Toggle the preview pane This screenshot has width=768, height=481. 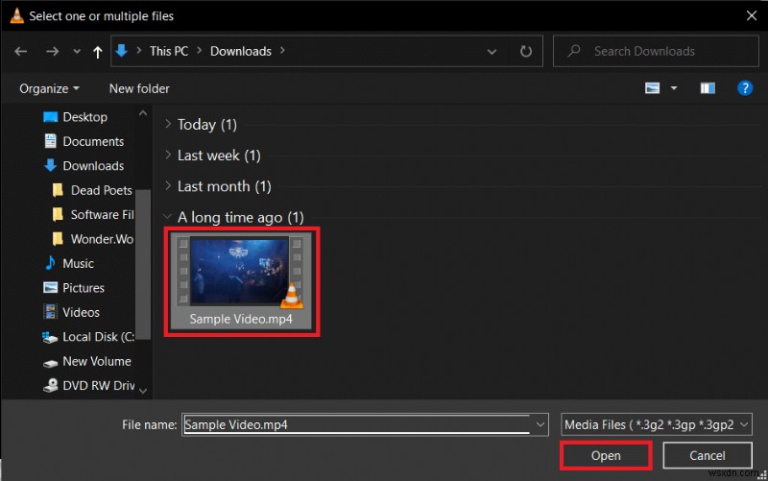tap(708, 88)
